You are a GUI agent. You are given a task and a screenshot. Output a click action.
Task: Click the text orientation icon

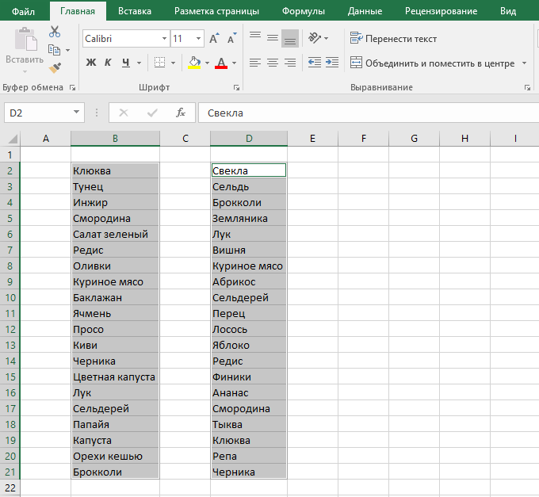click(314, 38)
